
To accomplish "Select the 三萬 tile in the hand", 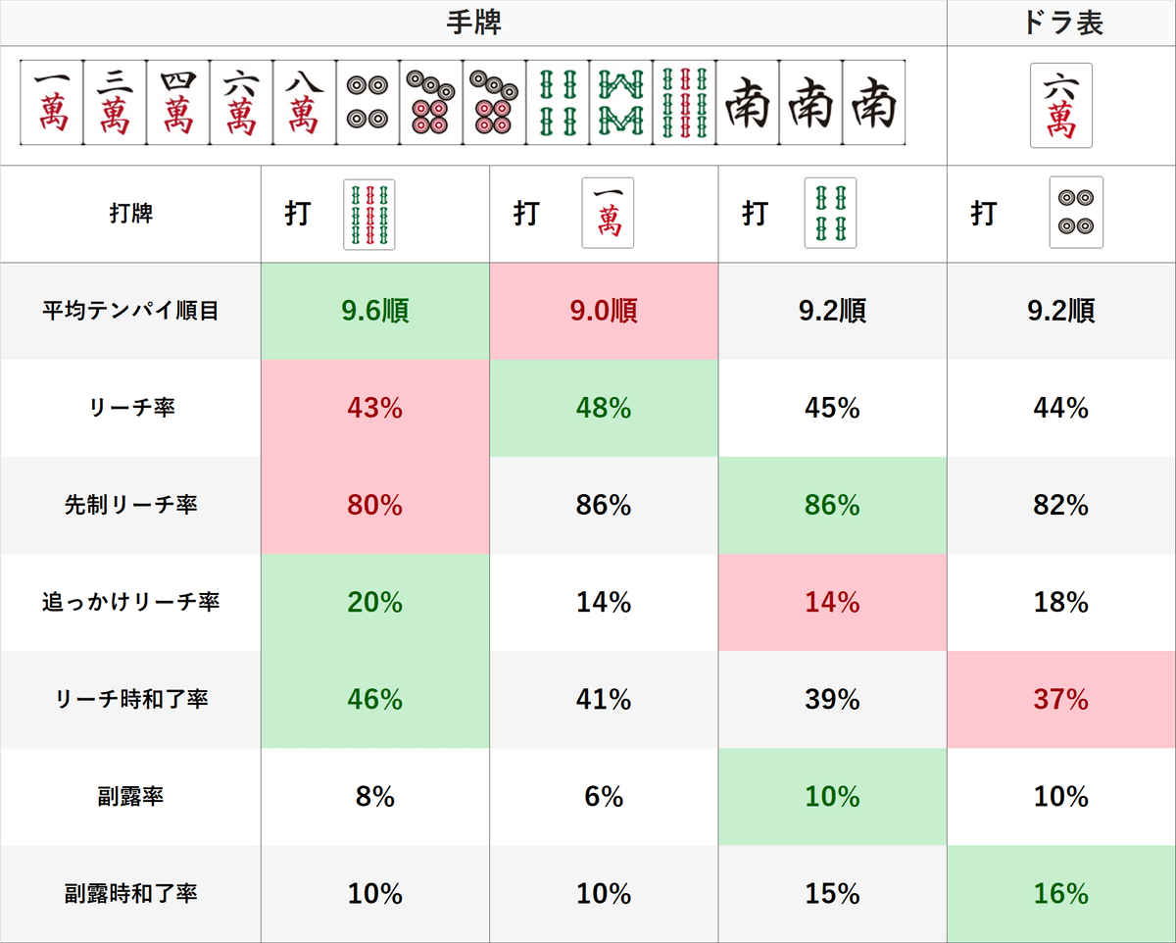I will point(115,102).
